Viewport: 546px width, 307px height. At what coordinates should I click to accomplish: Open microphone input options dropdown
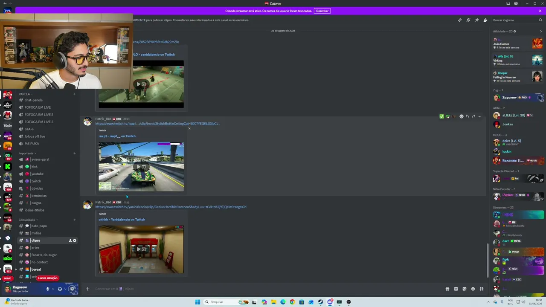53,289
